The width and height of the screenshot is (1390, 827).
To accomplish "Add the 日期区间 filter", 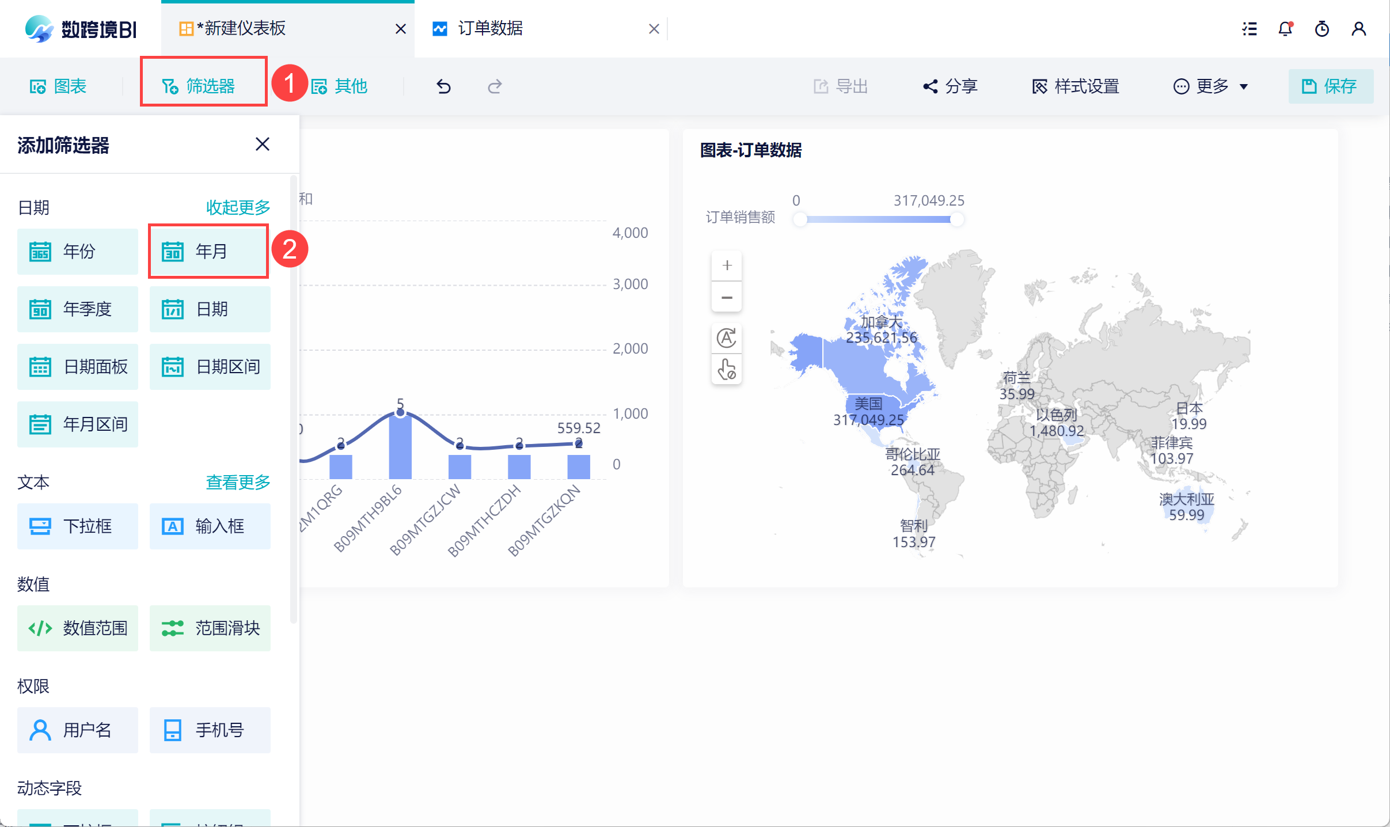I will (210, 367).
